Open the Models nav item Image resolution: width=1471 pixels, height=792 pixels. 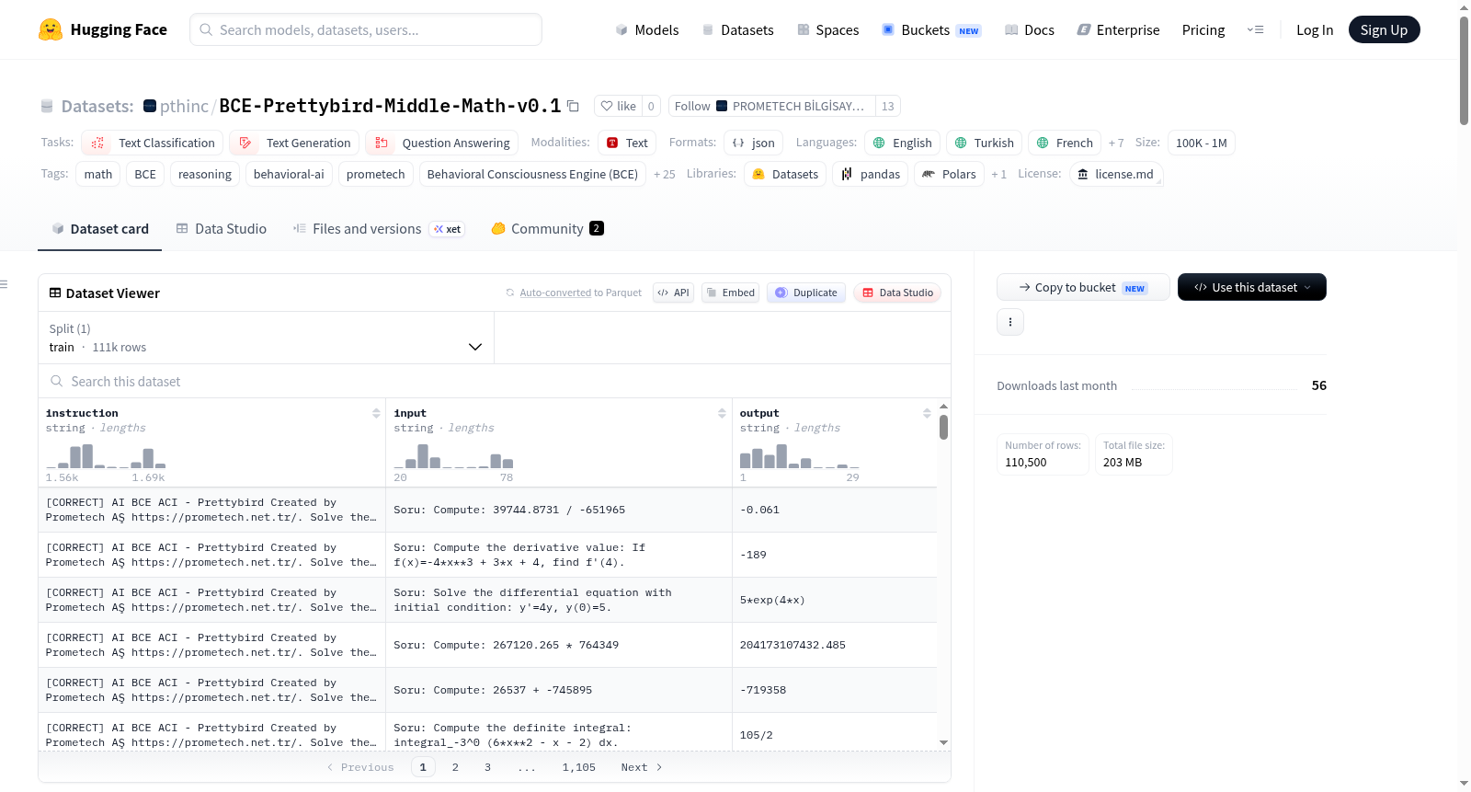coord(646,29)
